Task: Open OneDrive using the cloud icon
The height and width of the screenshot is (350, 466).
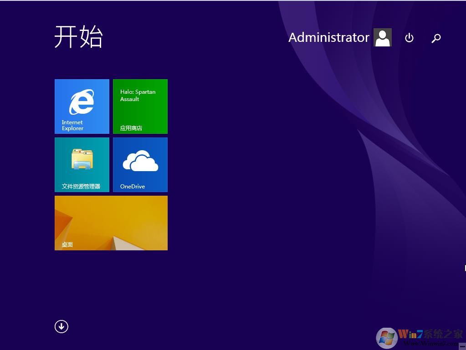Action: pyautogui.click(x=140, y=161)
